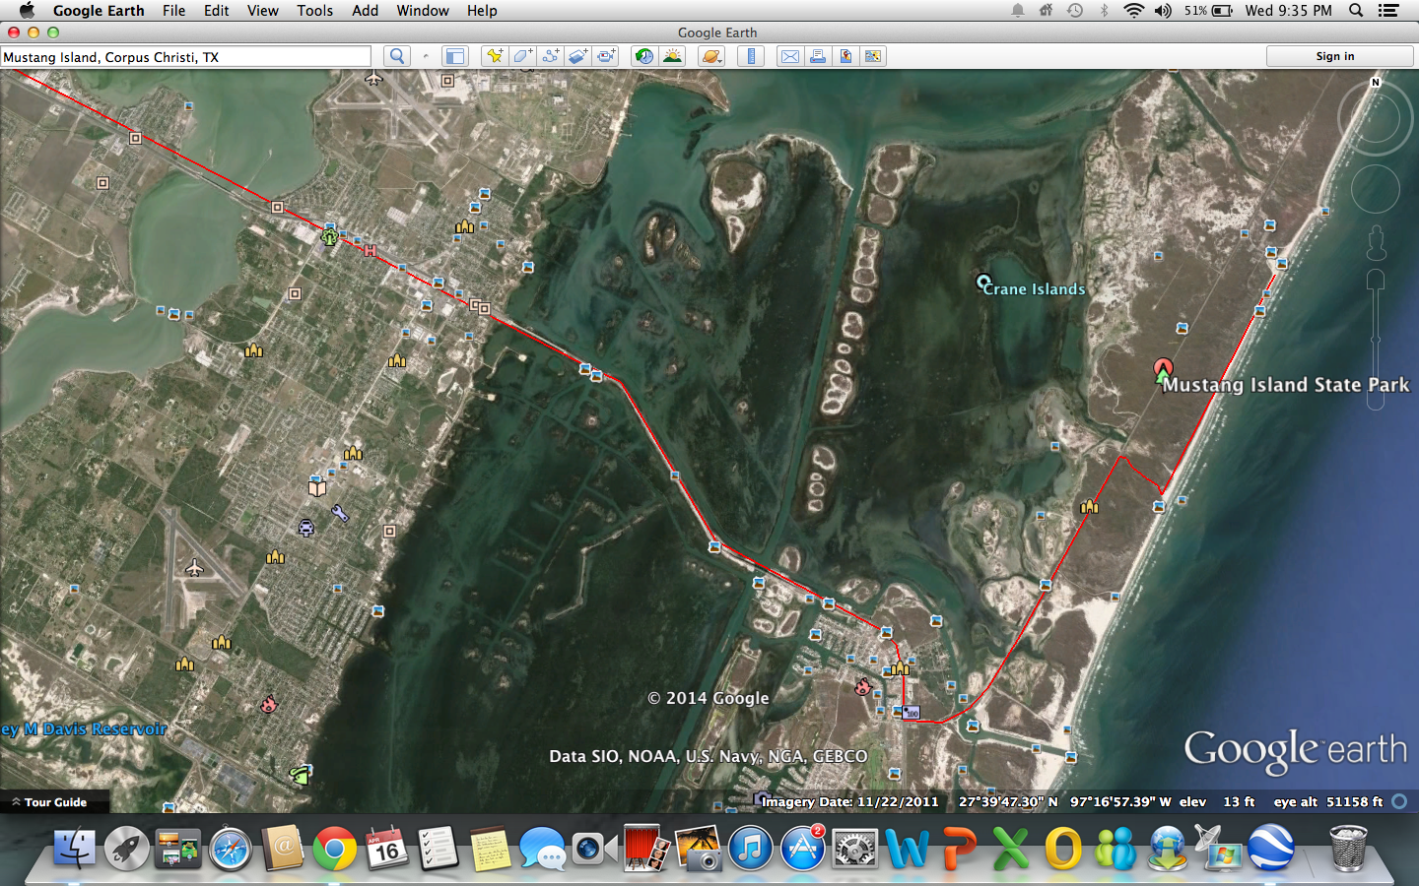The image size is (1419, 886).
Task: Click the search field containing Mustang Island
Action: (185, 57)
